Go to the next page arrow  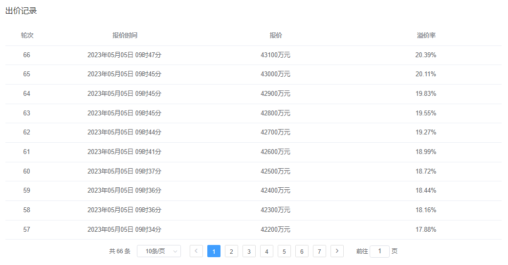coord(337,251)
